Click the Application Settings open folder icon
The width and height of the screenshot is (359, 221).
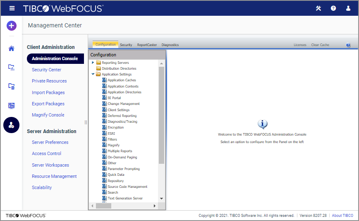98,74
